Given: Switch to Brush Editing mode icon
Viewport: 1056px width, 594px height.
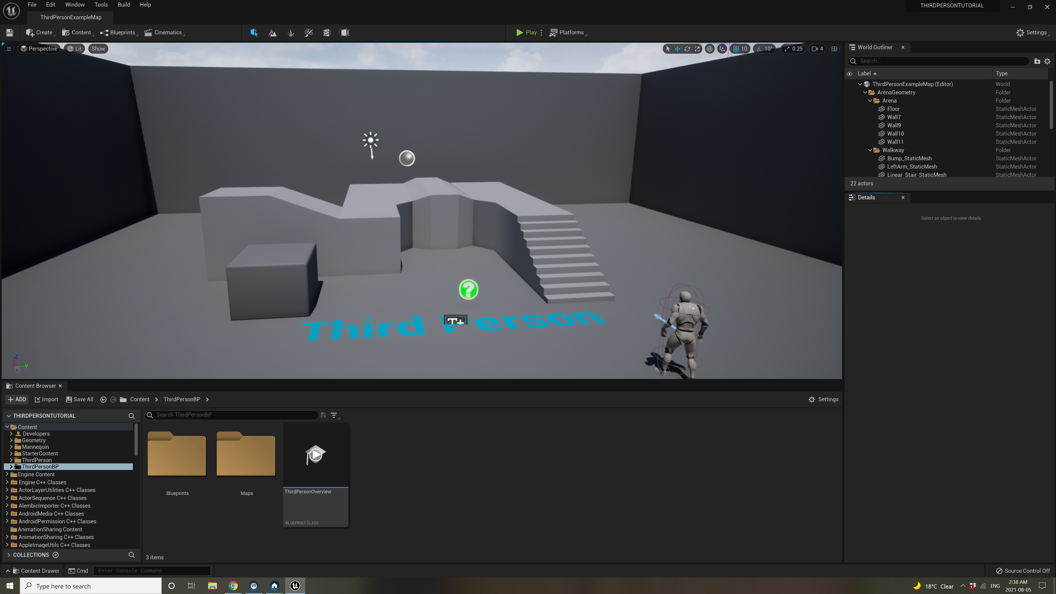Looking at the screenshot, I should click(x=345, y=32).
